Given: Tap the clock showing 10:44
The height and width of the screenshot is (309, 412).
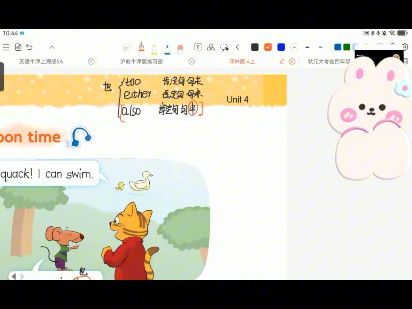Looking at the screenshot, I should click(x=10, y=33).
